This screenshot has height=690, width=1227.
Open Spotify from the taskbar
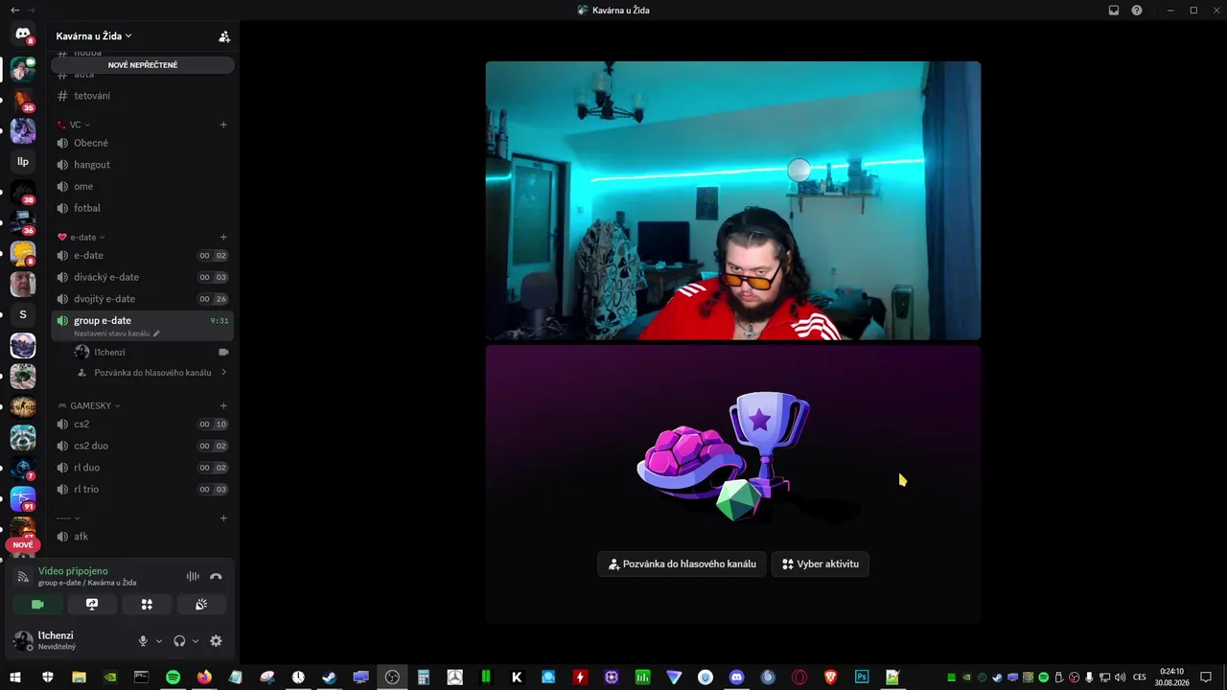pos(173,678)
